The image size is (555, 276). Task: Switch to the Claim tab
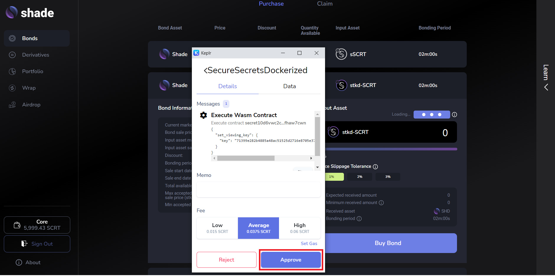(x=325, y=4)
